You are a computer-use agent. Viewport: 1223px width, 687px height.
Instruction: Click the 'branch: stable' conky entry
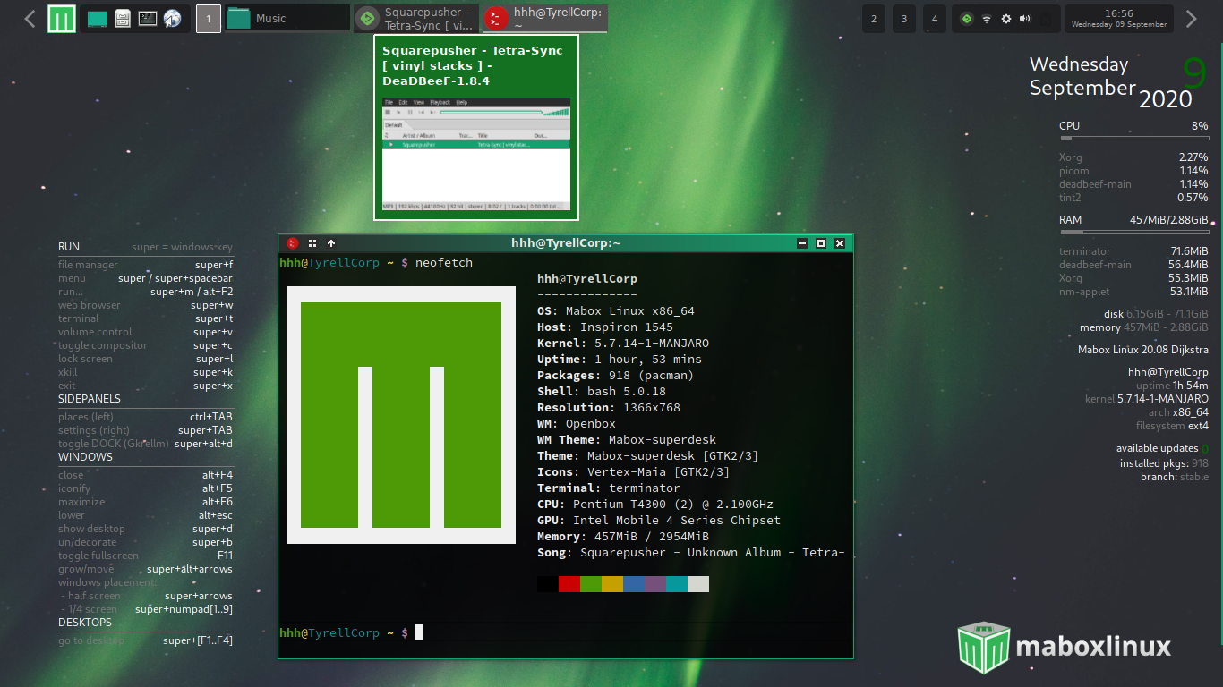click(x=1175, y=477)
